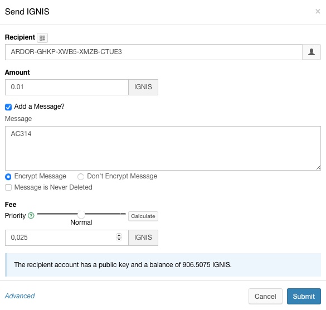
Task: Click the message box resize handle
Action: [318, 168]
